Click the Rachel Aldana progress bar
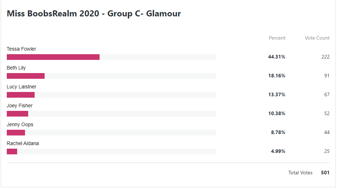The width and height of the screenshot is (338, 190). [111, 152]
